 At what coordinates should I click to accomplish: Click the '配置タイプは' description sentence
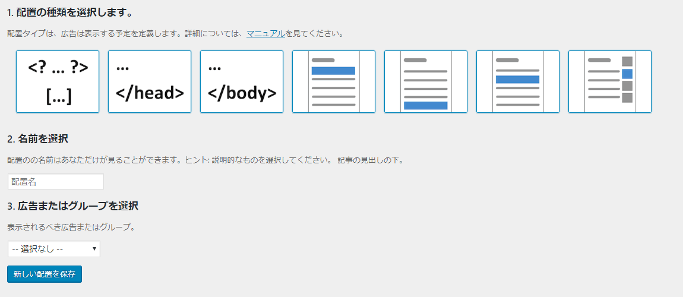point(119,33)
